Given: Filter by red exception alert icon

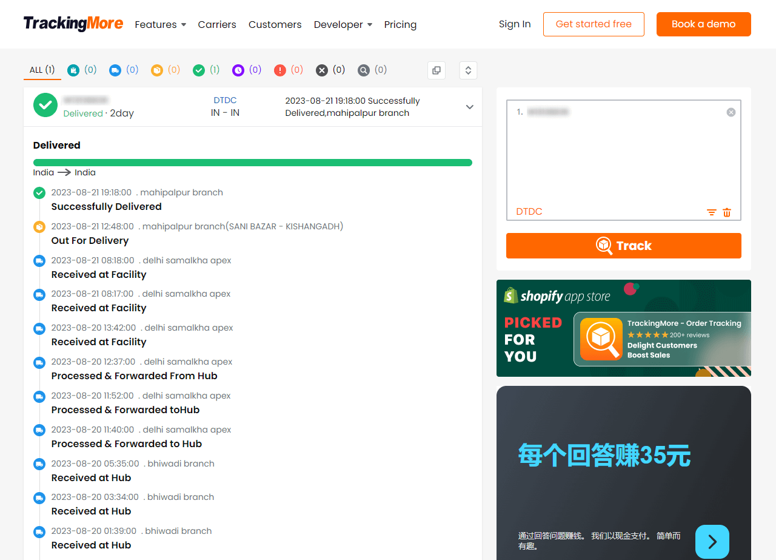Looking at the screenshot, I should click(279, 70).
